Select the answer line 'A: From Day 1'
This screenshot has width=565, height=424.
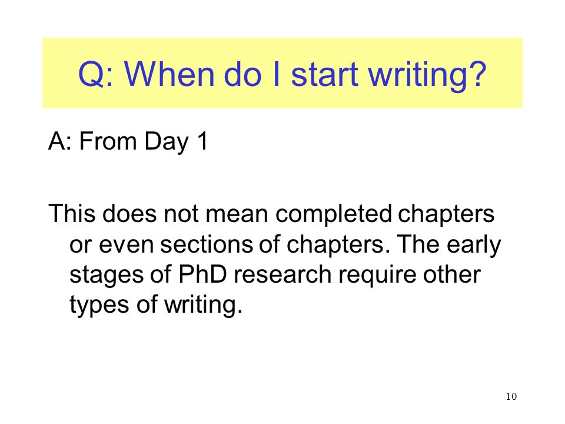coord(128,141)
